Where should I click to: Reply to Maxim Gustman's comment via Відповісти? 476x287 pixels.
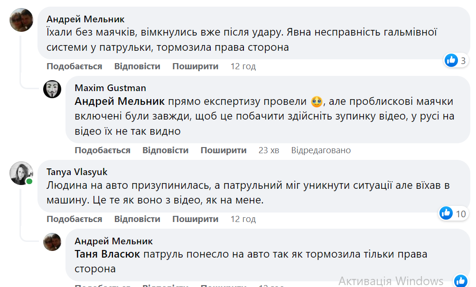click(x=165, y=150)
